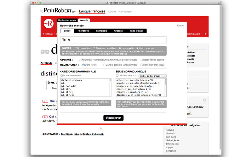
Task: Select the Entrée search tab
Action: pyautogui.click(x=67, y=31)
